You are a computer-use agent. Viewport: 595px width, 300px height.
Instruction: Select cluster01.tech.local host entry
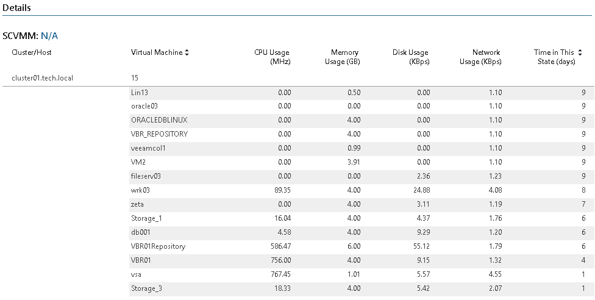(43, 78)
